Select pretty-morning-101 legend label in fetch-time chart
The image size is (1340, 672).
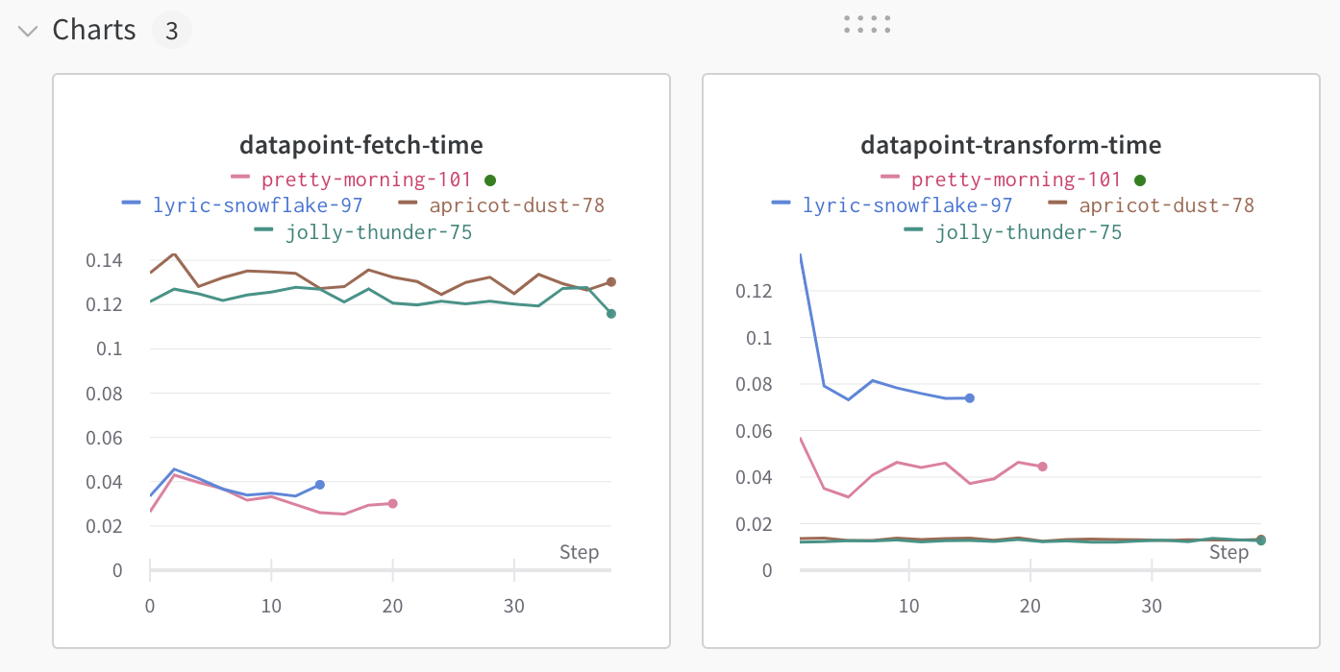(366, 180)
